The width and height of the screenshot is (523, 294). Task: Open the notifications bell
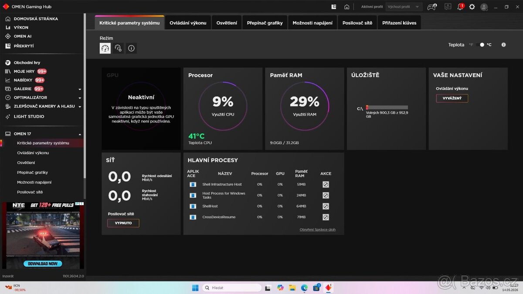click(x=460, y=7)
